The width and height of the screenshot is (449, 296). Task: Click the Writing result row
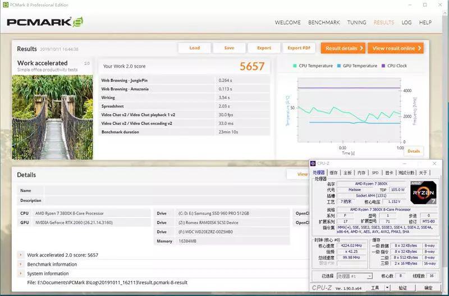coord(185,98)
